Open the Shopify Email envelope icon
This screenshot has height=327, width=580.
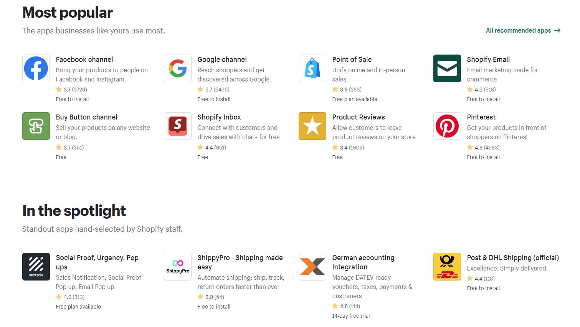click(447, 68)
